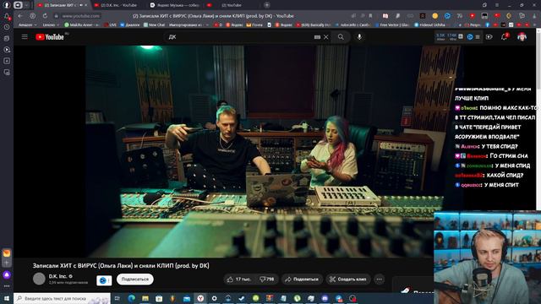Close the active Записали ХИТ tab
This screenshot has width=541, height=304.
click(86, 5)
